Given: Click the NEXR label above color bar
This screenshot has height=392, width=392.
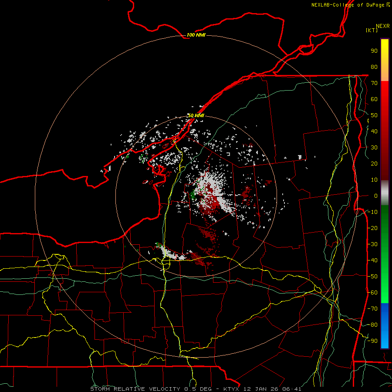Looking at the screenshot, I should click(383, 26).
